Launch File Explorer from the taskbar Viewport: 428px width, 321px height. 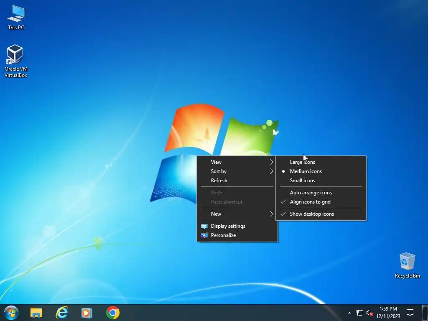36,313
